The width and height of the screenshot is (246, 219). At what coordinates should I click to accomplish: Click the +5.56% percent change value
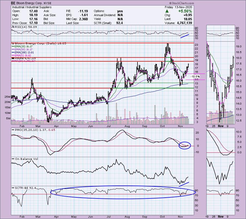(185, 11)
